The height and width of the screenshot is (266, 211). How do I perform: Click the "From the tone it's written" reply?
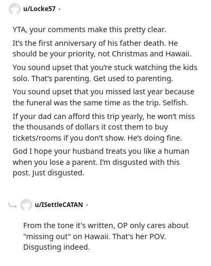click(106, 236)
